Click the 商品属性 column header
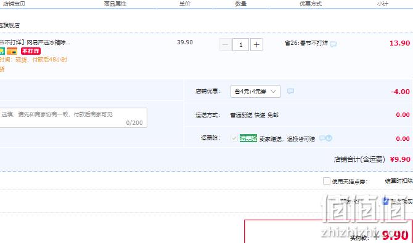 (115, 4)
